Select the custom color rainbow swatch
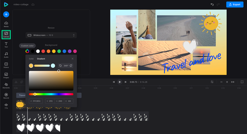This screenshot has width=247, height=134. 27,51
